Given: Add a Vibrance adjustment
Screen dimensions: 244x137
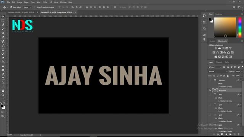Looking at the screenshot, I should 230,48.
